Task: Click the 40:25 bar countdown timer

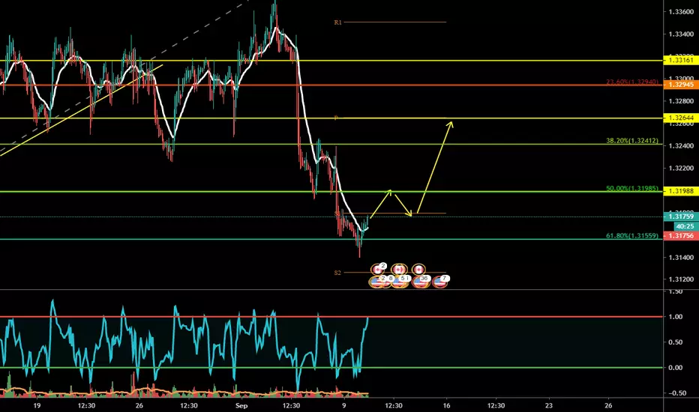Action: pyautogui.click(x=685, y=226)
